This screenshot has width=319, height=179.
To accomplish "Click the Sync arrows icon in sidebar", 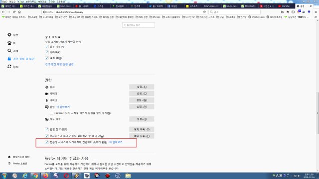I will coord(9,66).
